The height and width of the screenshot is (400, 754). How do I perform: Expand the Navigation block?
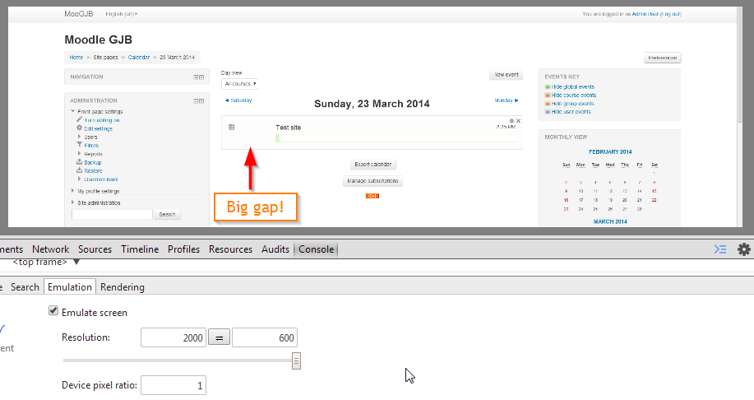[x=196, y=77]
